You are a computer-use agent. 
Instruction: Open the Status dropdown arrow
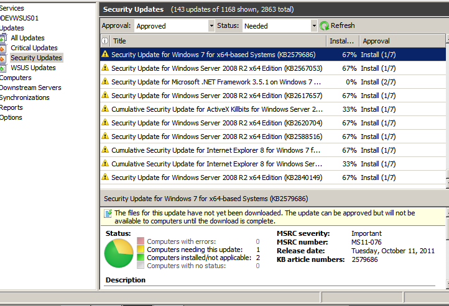click(x=314, y=25)
